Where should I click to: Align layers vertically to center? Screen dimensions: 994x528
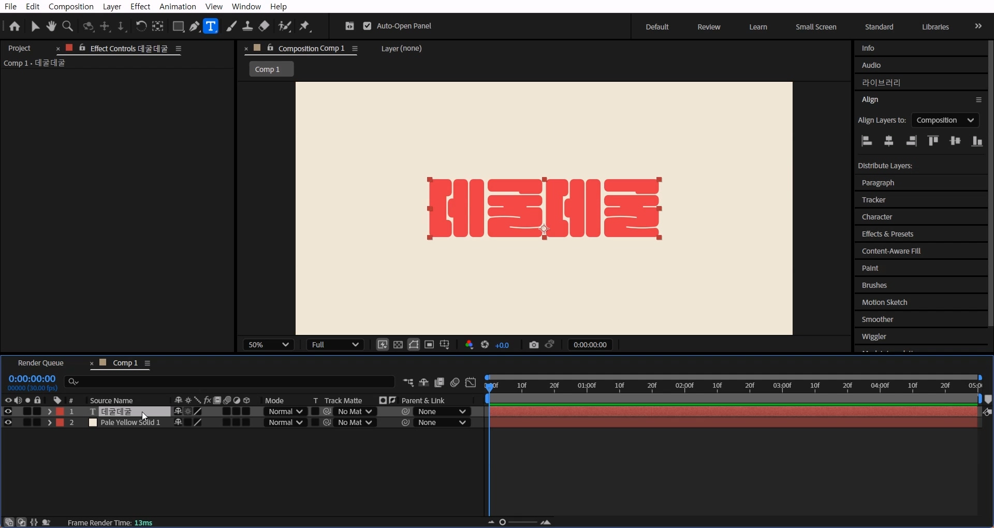955,141
